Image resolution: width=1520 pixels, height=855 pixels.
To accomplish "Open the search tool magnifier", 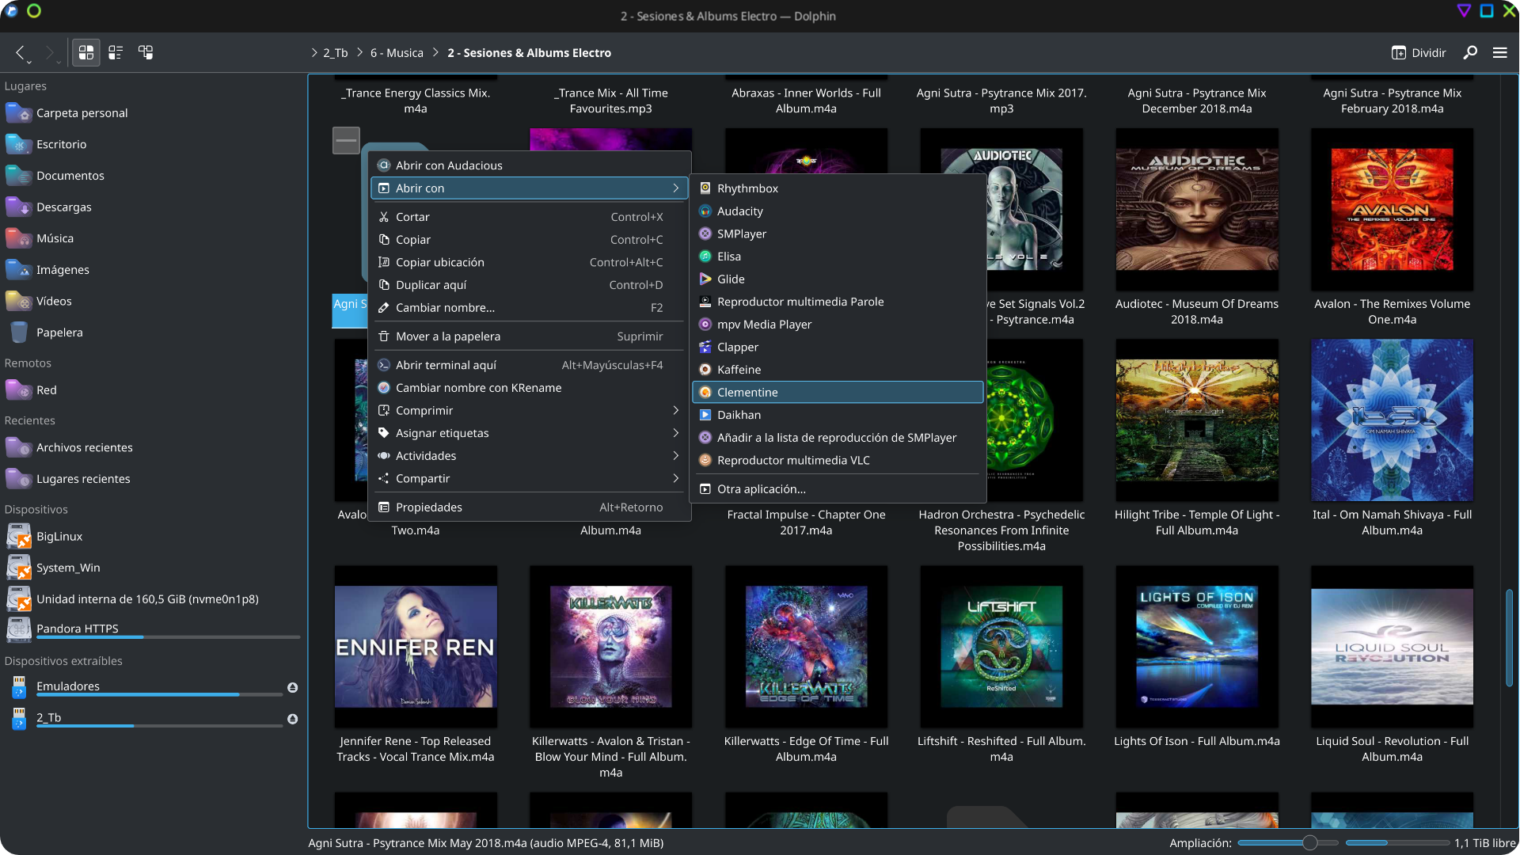I will click(x=1470, y=52).
